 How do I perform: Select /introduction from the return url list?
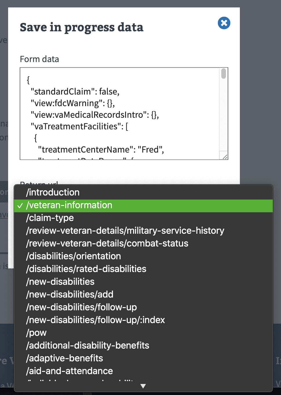pos(53,192)
